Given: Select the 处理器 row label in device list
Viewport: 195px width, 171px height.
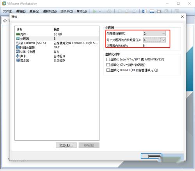Looking at the screenshot, I should pos(25,39).
